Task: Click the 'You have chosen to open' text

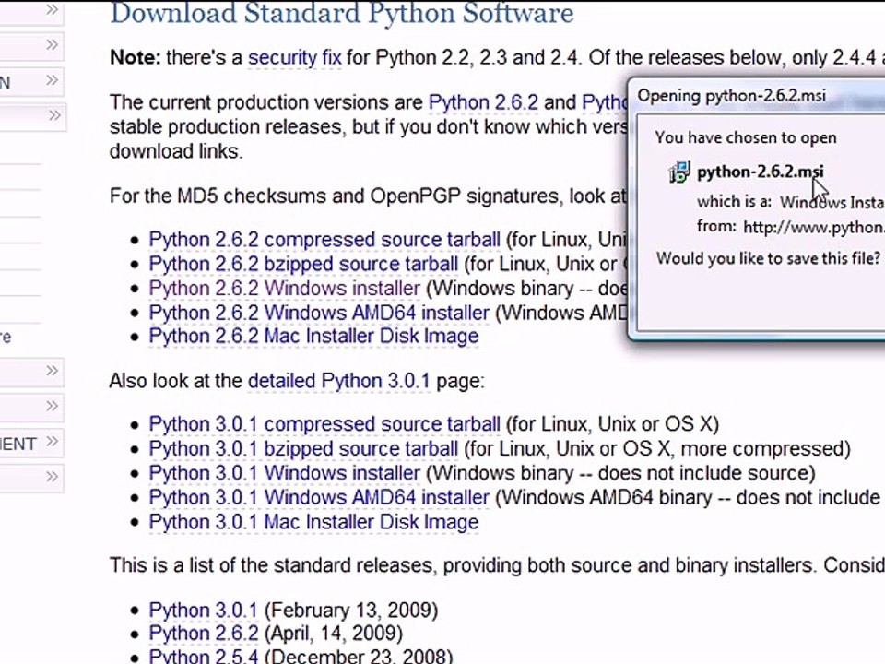Action: (x=746, y=137)
